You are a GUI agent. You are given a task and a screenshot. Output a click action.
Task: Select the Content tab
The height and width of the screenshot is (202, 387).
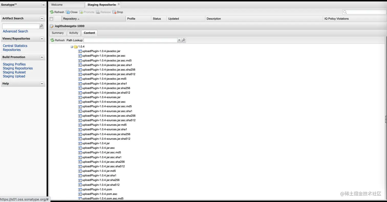pyautogui.click(x=89, y=33)
